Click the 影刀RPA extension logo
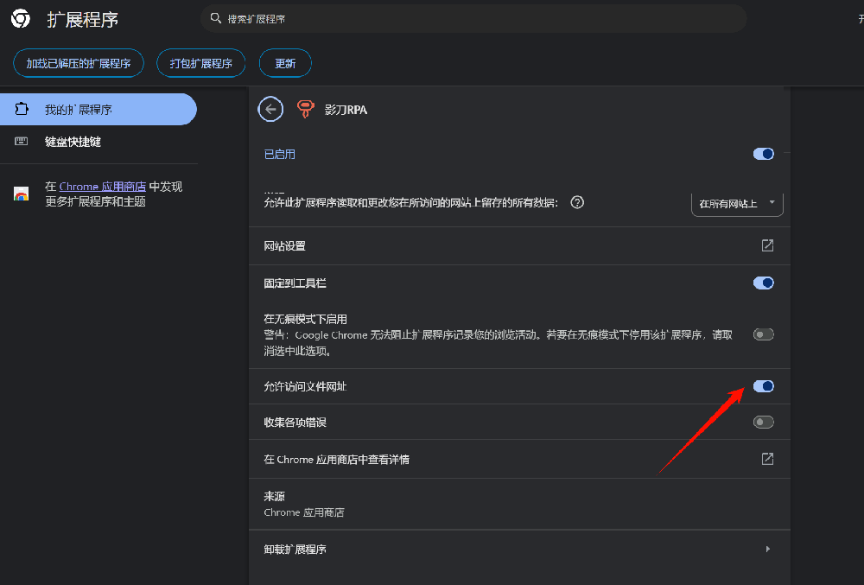The image size is (864, 585). [x=305, y=109]
